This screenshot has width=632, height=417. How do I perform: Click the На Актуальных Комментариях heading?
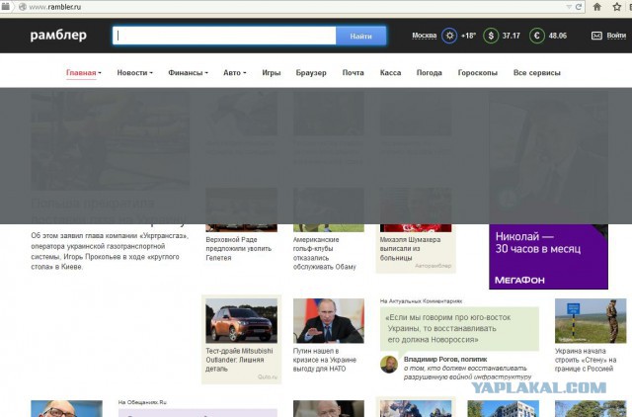pos(421,300)
